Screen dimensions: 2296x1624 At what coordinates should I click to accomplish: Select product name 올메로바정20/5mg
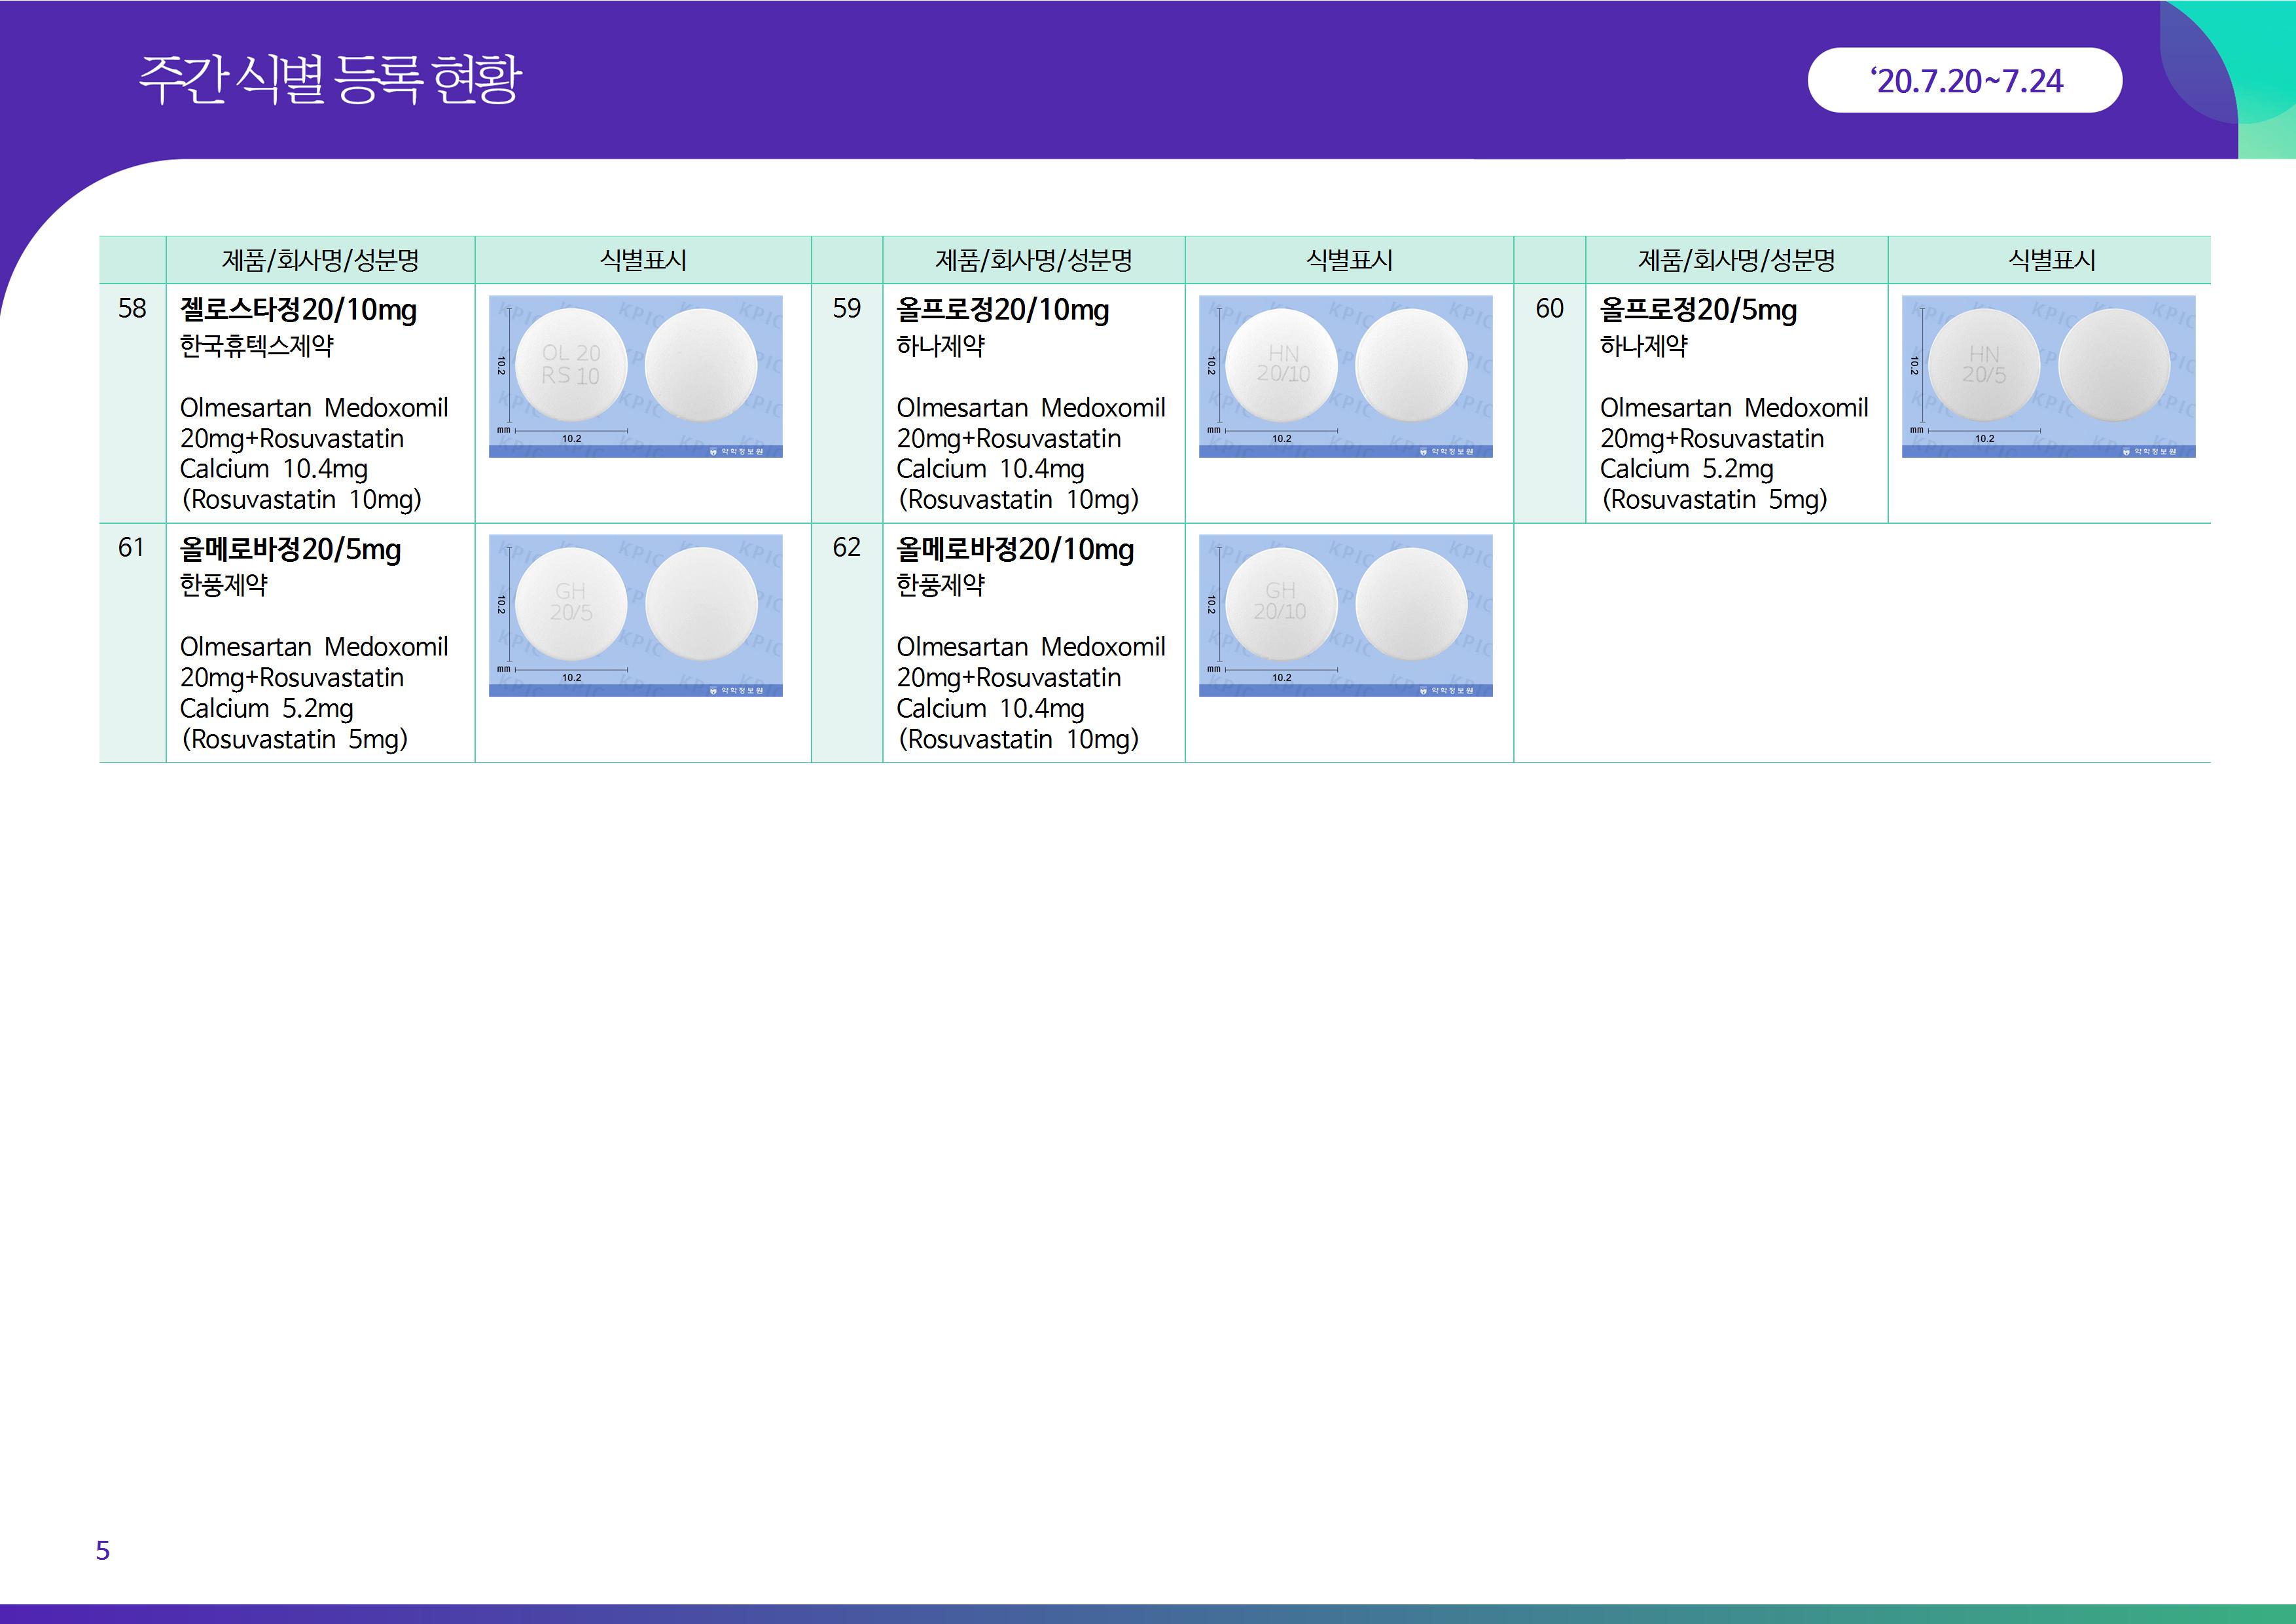pos(290,549)
